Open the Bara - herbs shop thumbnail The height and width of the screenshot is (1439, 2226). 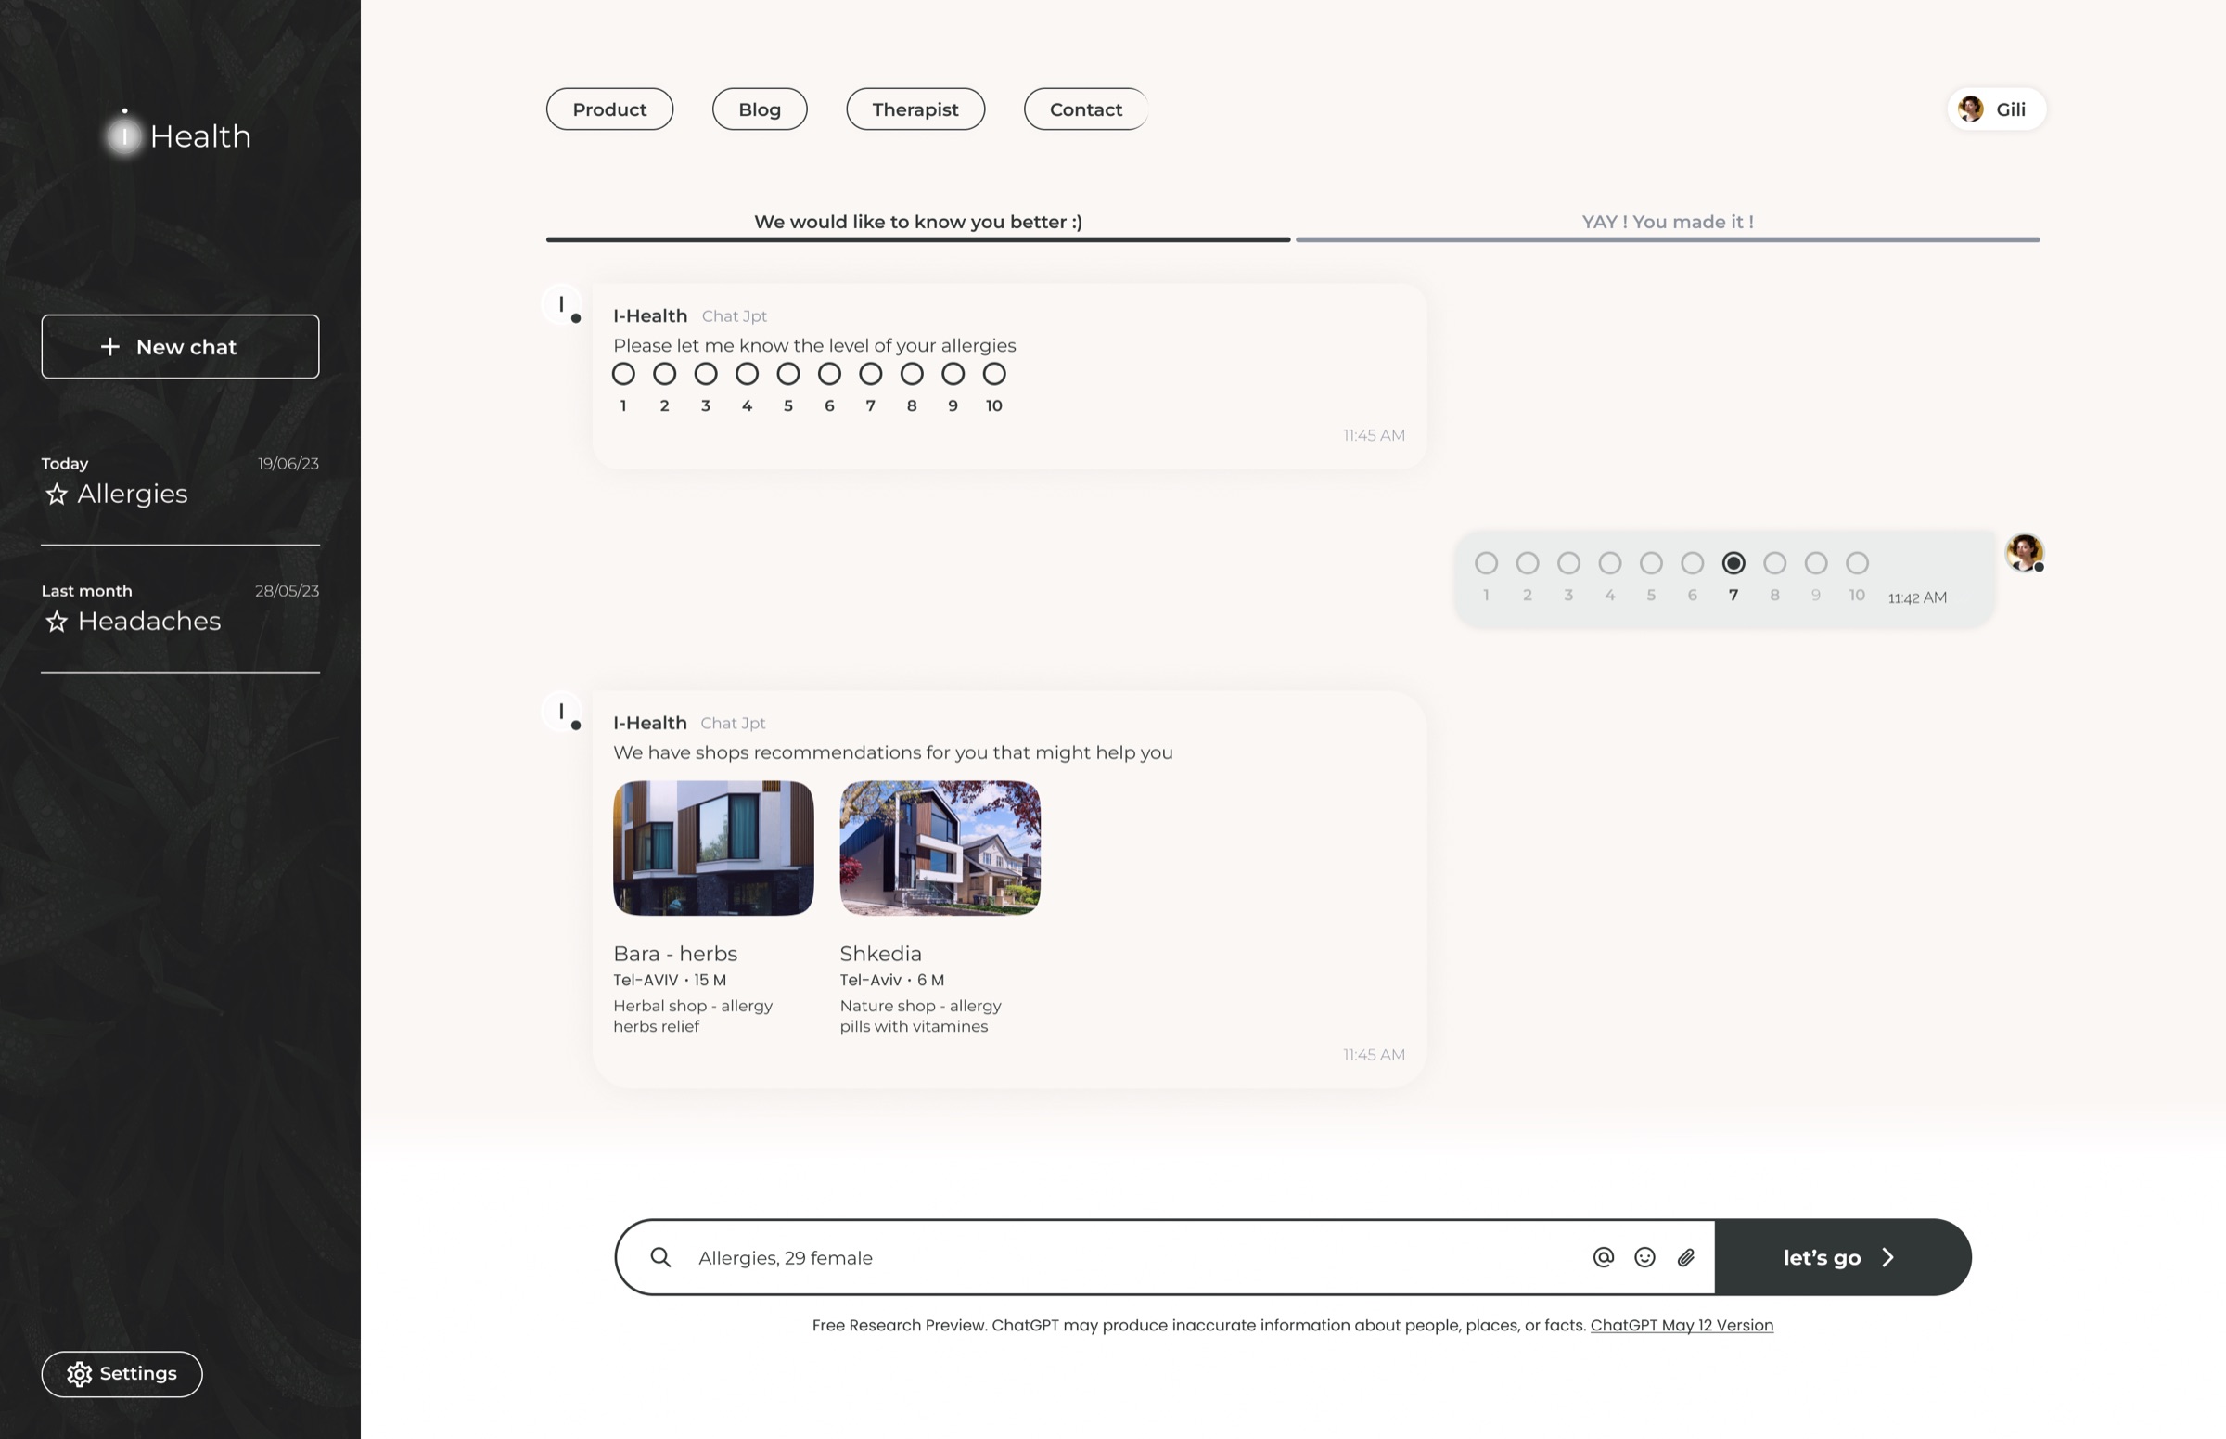712,848
